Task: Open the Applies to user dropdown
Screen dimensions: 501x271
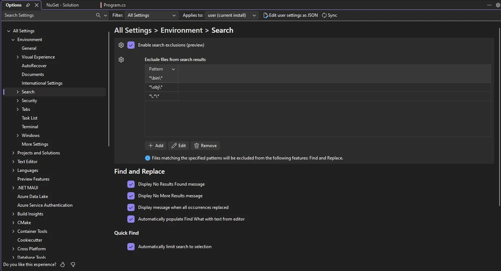Action: click(231, 15)
